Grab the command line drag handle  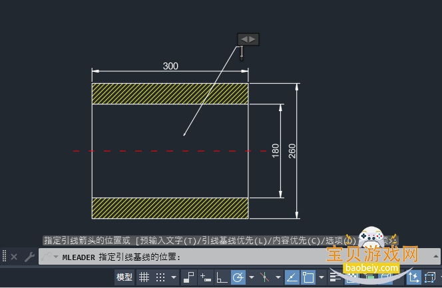(4, 257)
